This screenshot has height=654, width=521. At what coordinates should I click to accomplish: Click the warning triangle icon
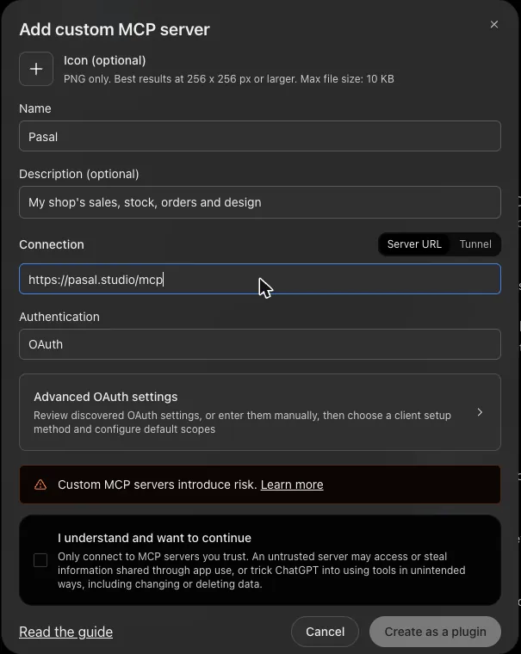coord(40,484)
